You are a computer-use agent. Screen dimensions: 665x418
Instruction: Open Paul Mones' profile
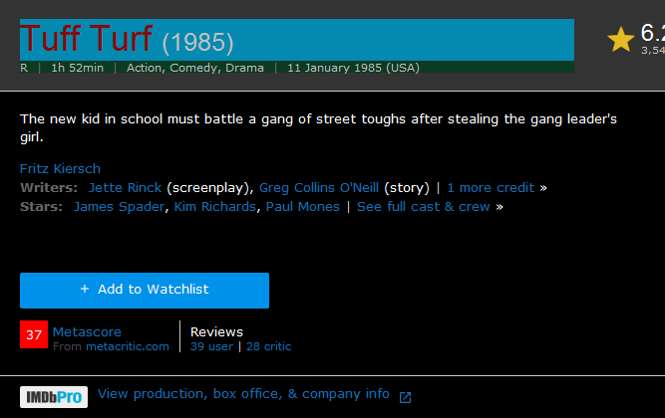pyautogui.click(x=303, y=207)
